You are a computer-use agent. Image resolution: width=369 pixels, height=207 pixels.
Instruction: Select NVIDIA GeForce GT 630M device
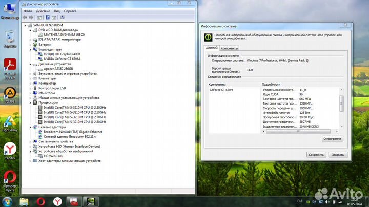click(x=59, y=59)
